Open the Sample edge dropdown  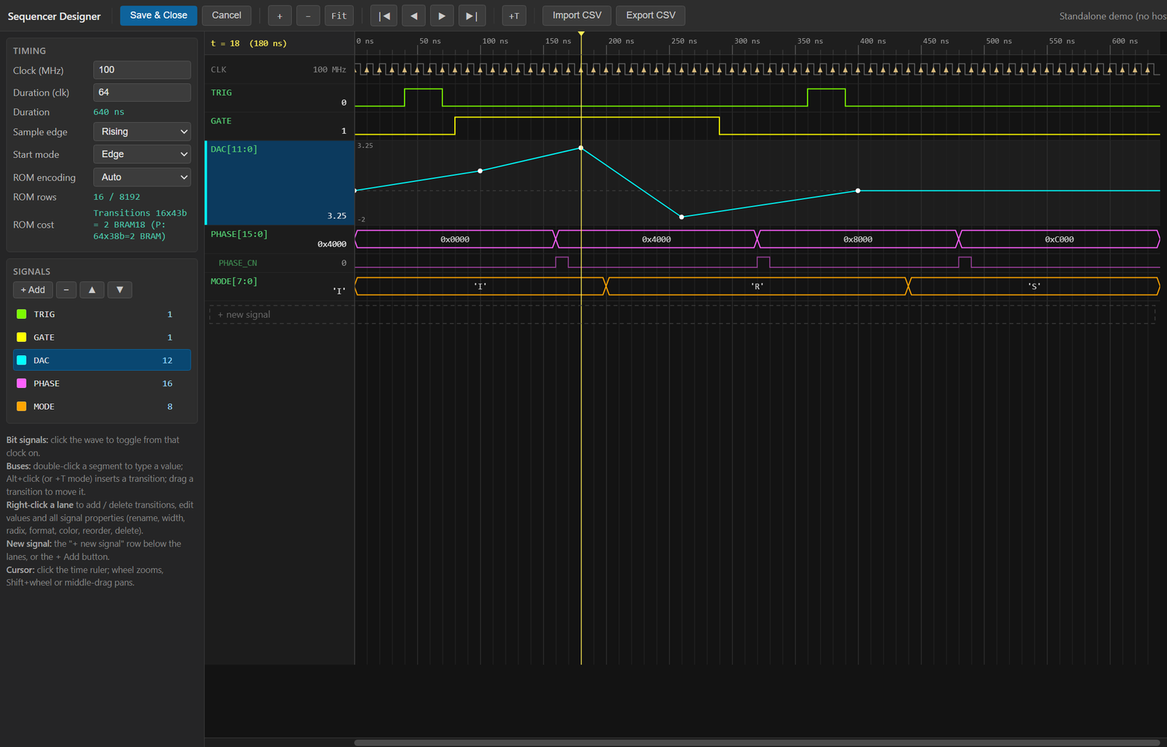(142, 132)
